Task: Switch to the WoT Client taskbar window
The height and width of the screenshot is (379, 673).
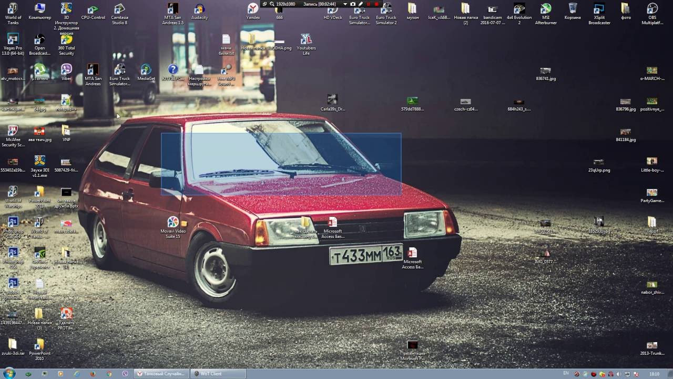Action: click(218, 374)
